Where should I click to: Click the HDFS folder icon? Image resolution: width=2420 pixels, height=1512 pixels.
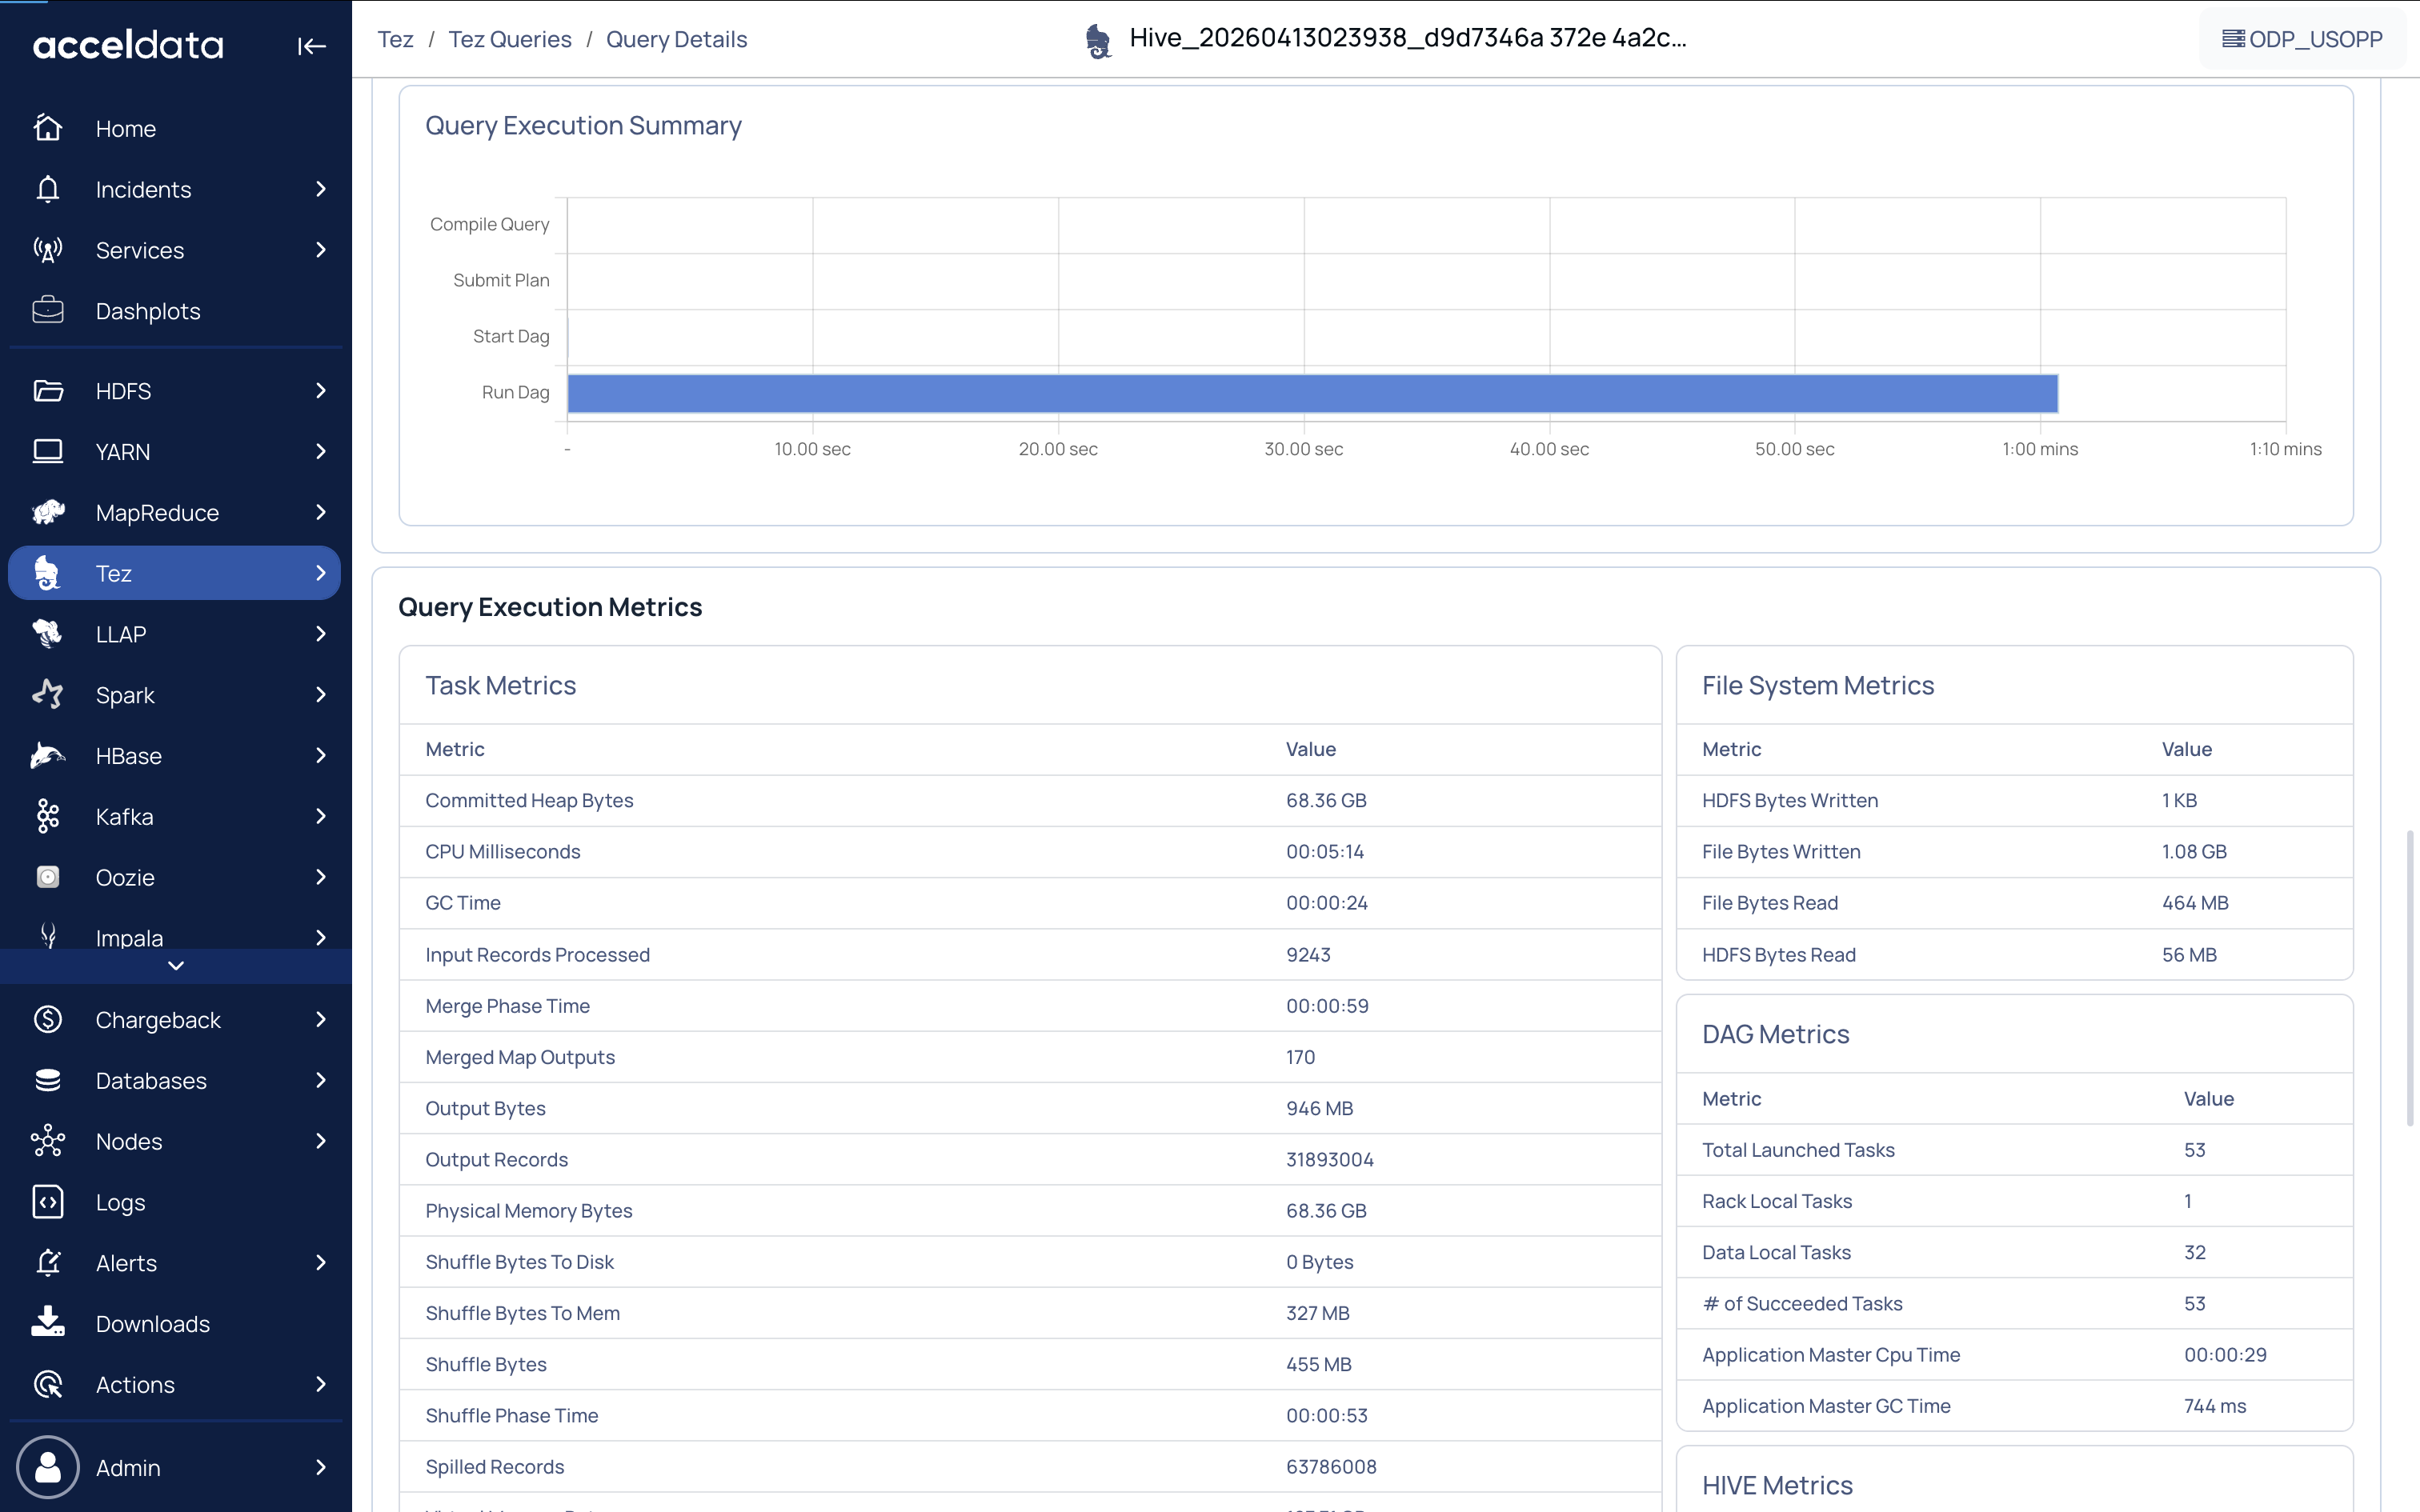pos(48,391)
